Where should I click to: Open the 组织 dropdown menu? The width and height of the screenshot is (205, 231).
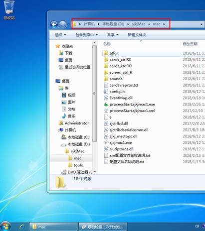[x=60, y=35]
